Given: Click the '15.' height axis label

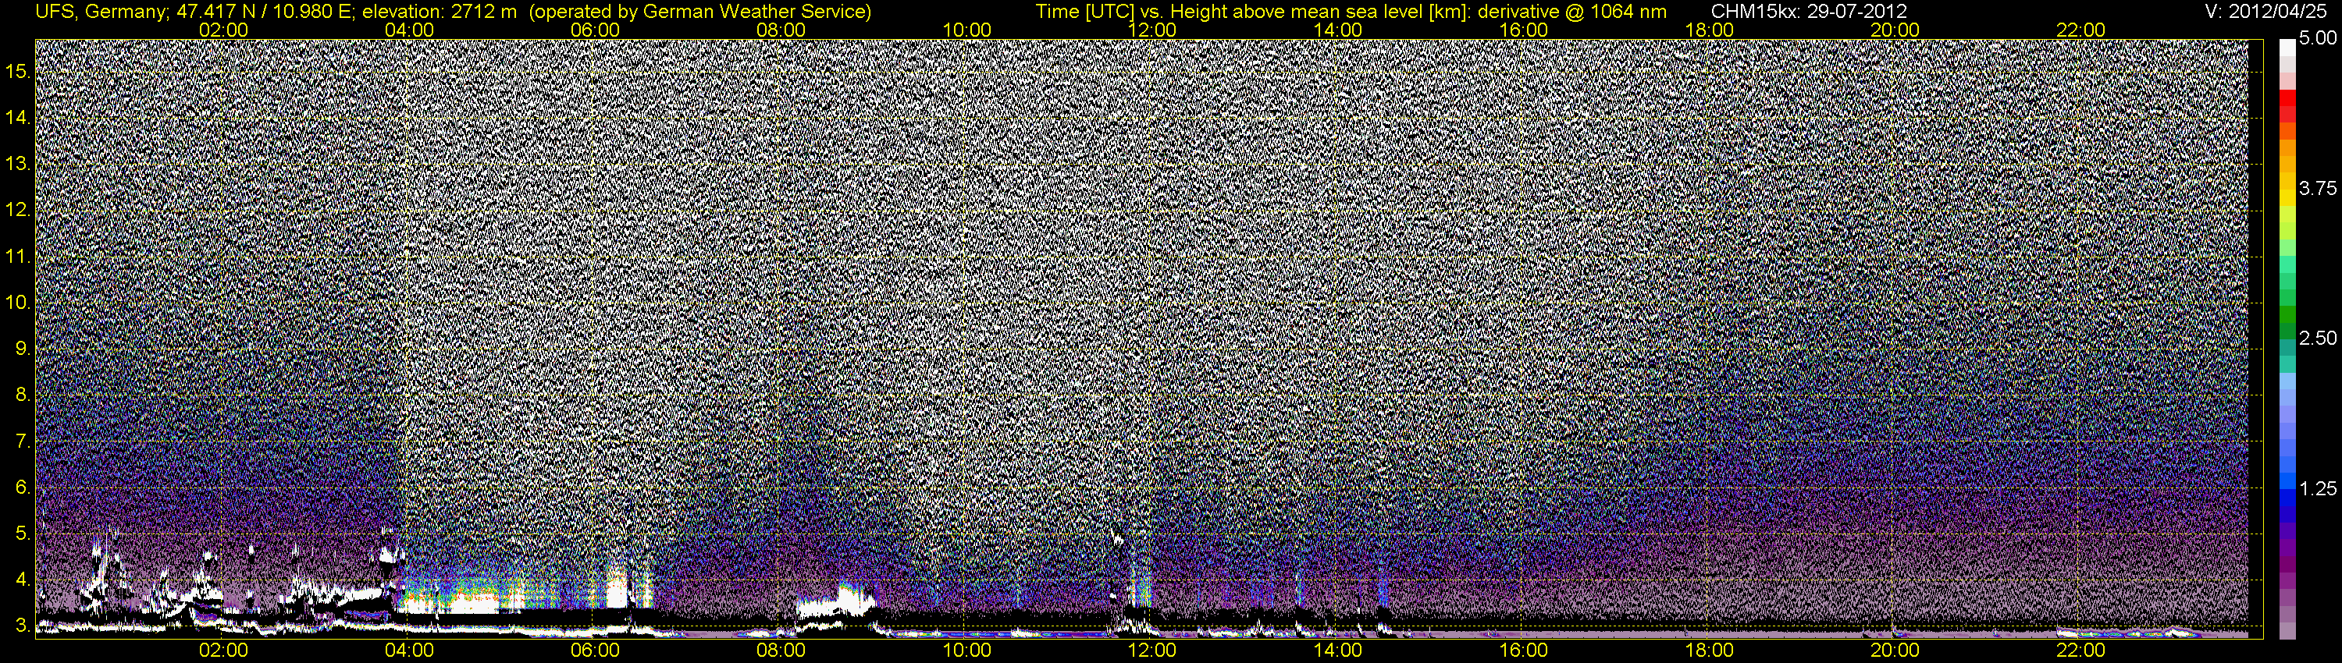Looking at the screenshot, I should (19, 72).
